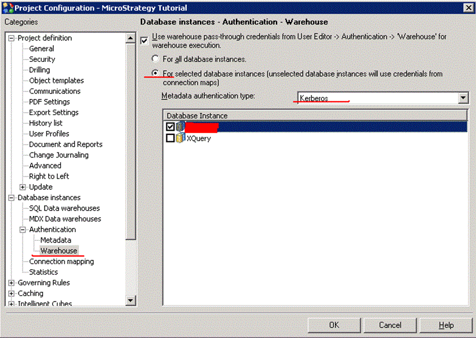
Task: Select the Database instances label
Action: click(49, 197)
